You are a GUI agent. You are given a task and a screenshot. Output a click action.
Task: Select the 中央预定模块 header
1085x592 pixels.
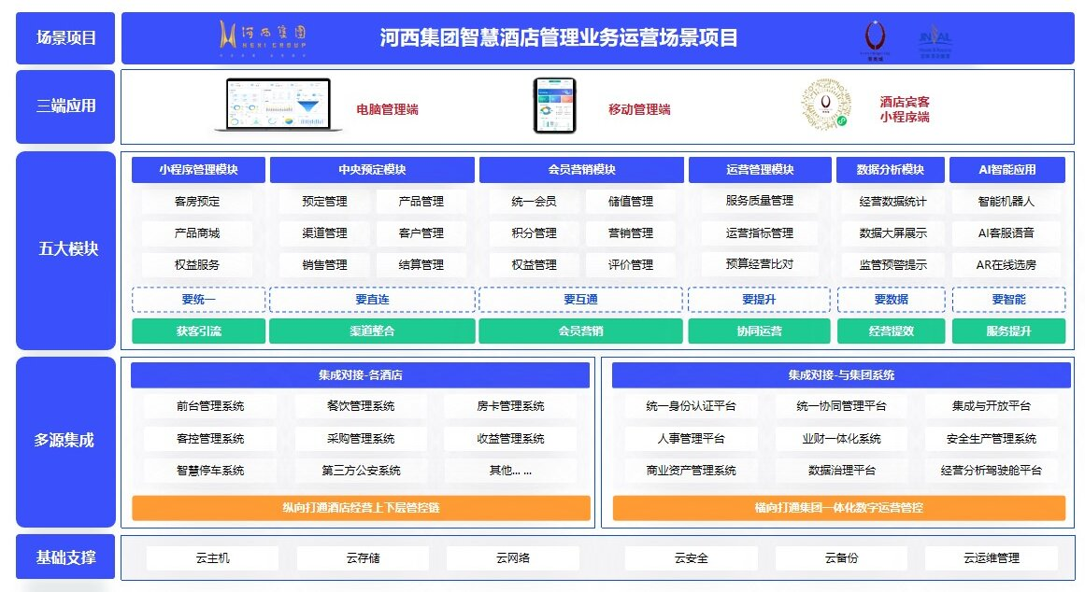coord(372,170)
